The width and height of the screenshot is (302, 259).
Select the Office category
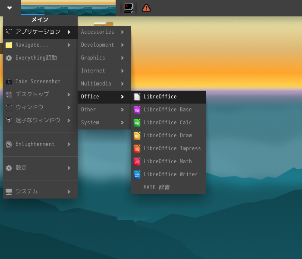point(104,97)
